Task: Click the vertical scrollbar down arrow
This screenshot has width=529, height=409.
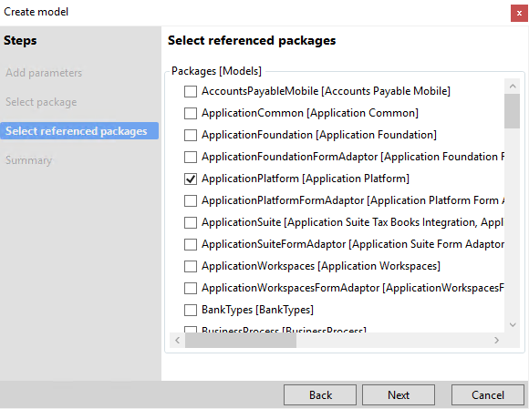Action: [513, 325]
